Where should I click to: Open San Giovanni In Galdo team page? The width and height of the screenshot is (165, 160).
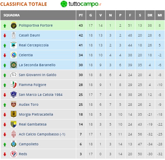37,75
